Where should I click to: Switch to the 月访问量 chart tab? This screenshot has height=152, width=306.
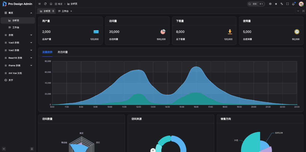coord(63,52)
